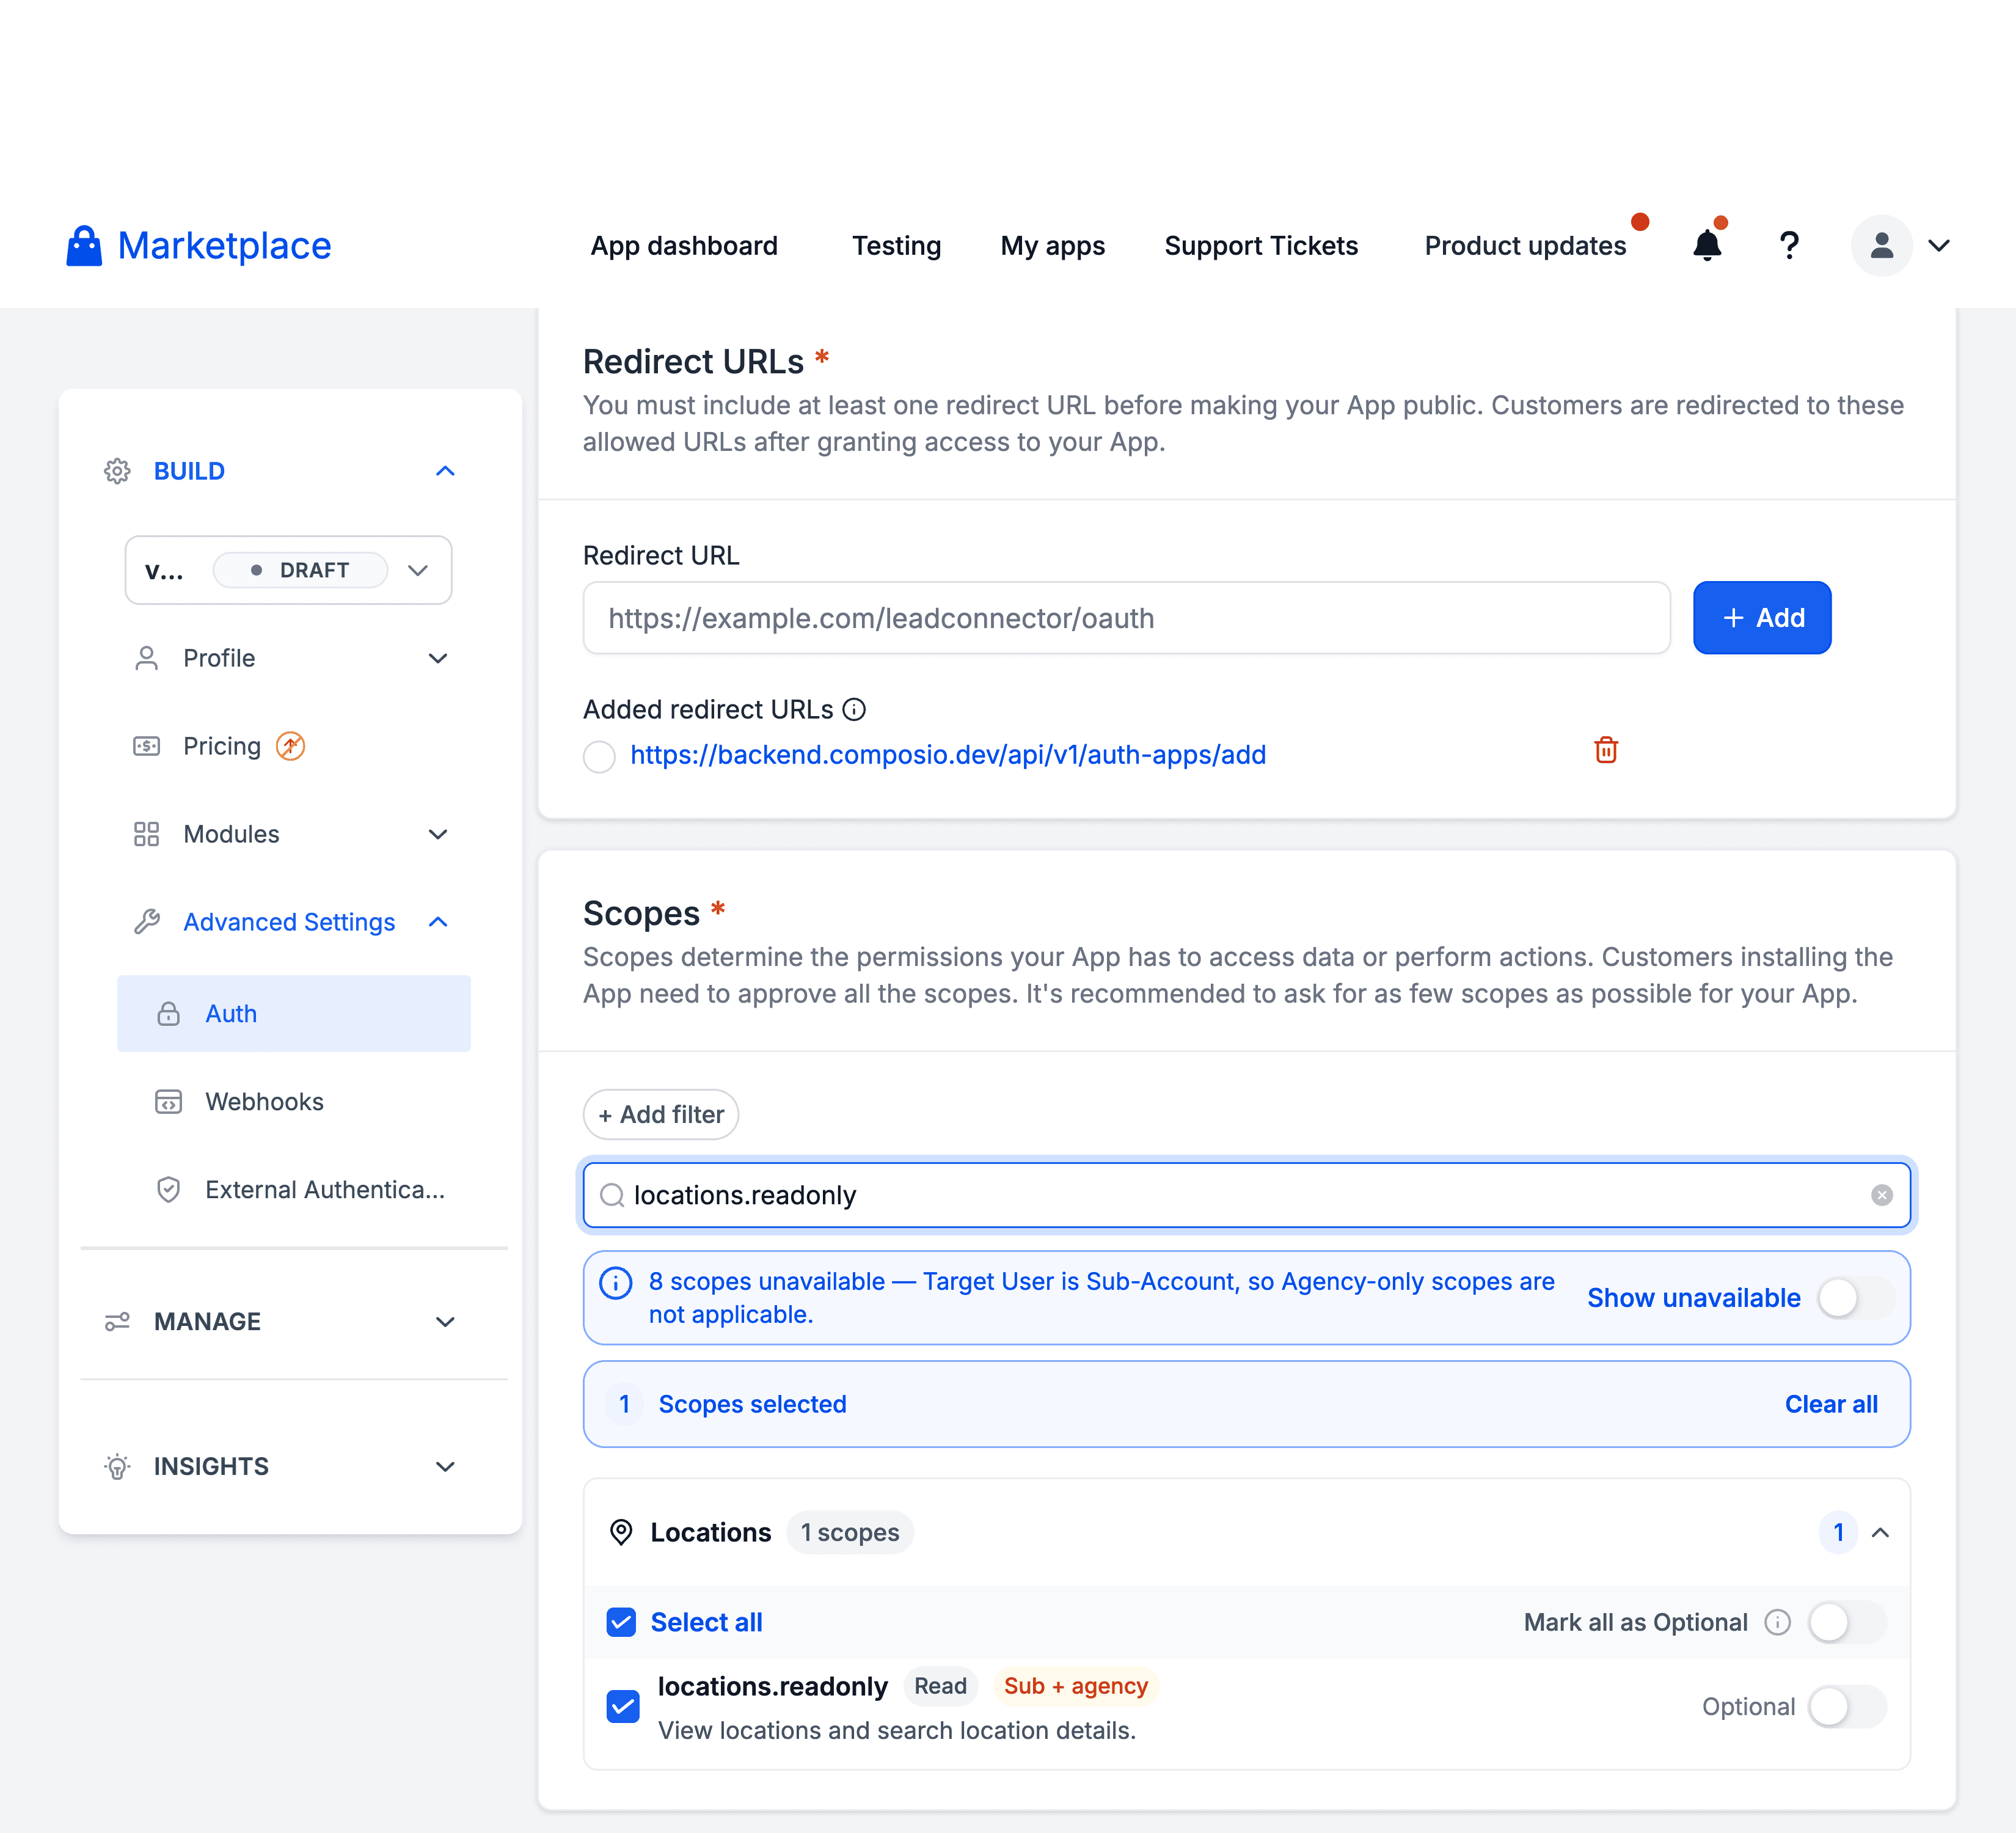Image resolution: width=2016 pixels, height=1833 pixels.
Task: Expand the INSIGHTS section
Action: tap(445, 1466)
